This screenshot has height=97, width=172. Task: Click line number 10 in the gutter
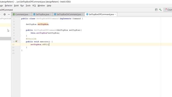click(13, 44)
